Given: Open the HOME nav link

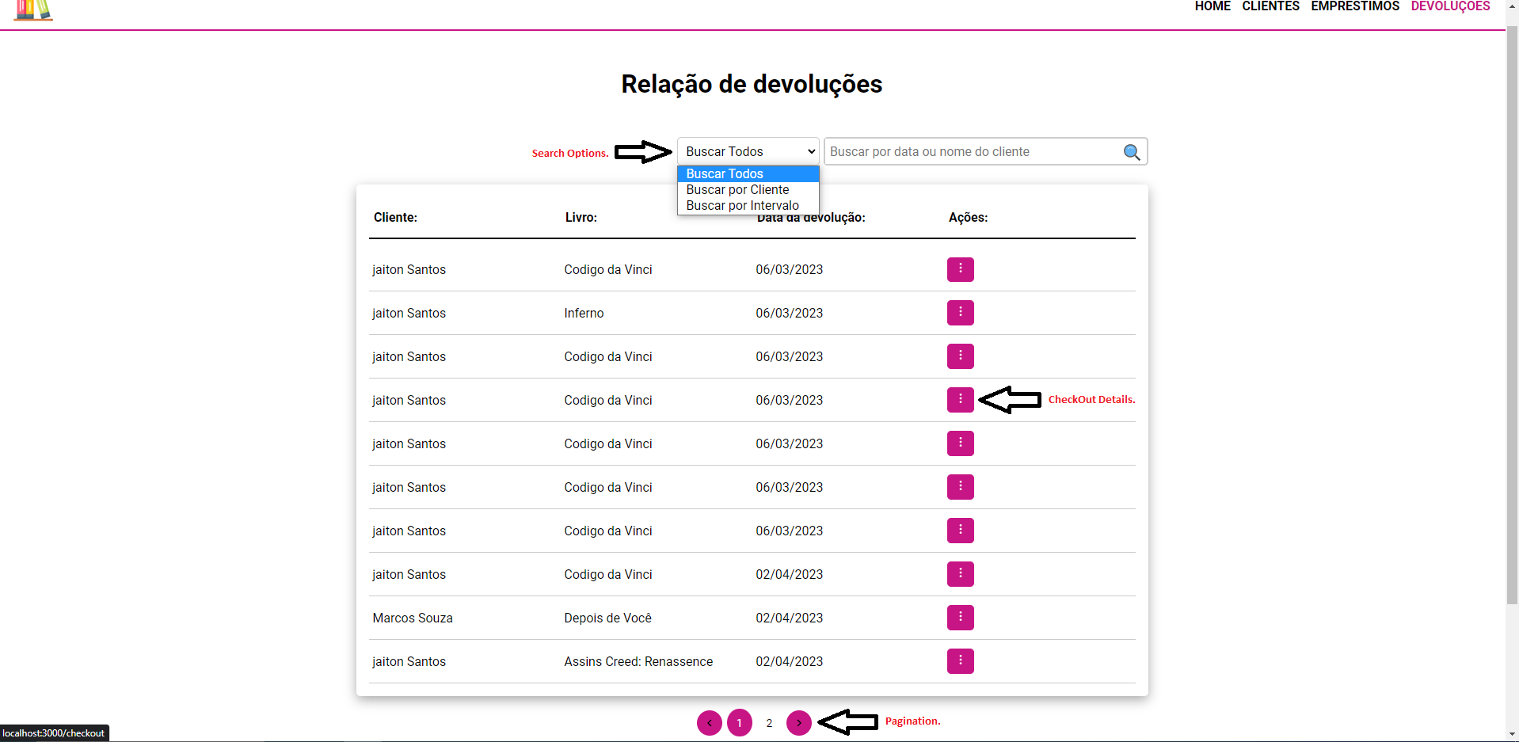Looking at the screenshot, I should (1213, 6).
